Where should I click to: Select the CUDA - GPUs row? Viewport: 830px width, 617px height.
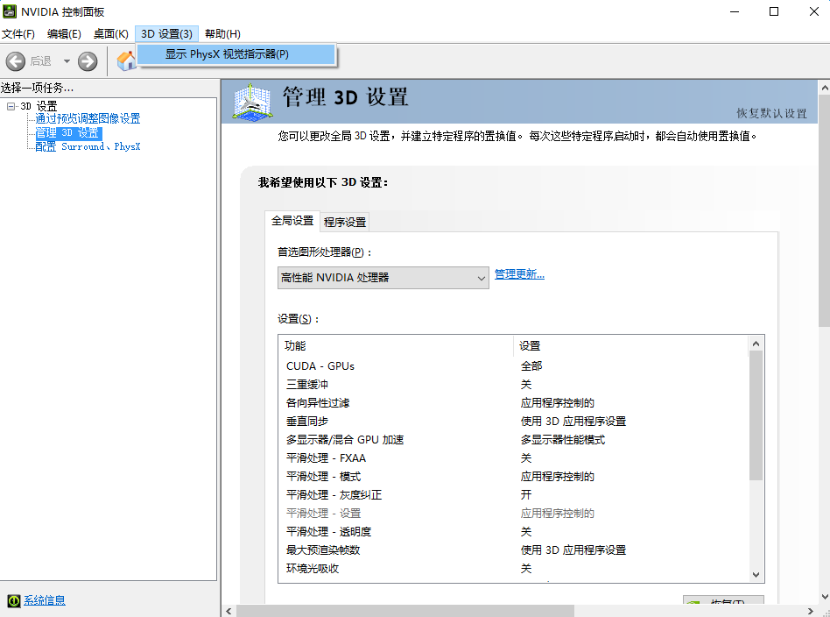tap(513, 365)
